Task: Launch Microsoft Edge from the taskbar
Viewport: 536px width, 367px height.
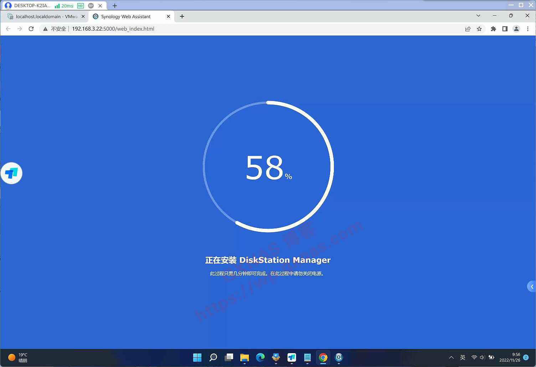Action: [x=260, y=357]
